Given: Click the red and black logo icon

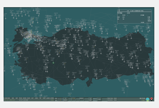Looking at the screenshot, I should pyautogui.click(x=151, y=99).
